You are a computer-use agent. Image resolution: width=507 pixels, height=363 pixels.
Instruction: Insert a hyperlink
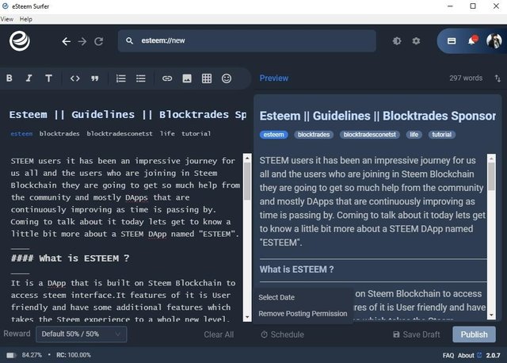(167, 78)
